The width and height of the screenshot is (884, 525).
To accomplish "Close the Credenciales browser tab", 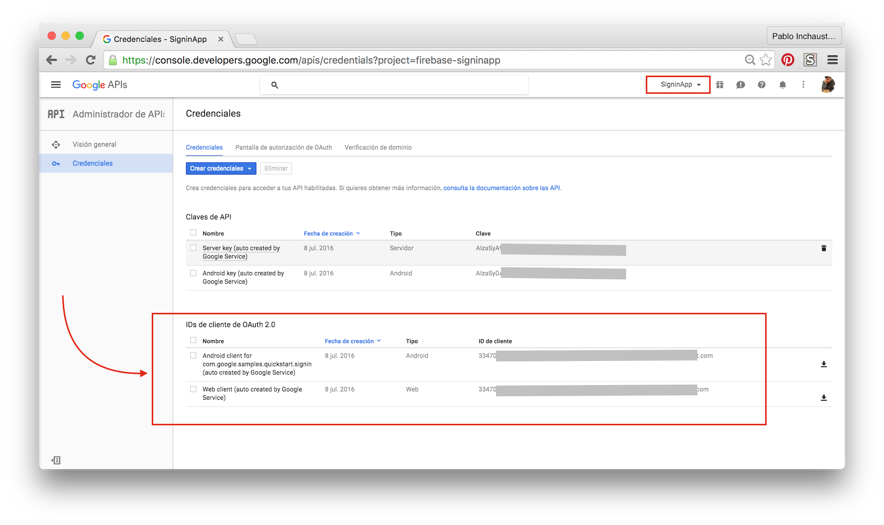I will (x=221, y=39).
